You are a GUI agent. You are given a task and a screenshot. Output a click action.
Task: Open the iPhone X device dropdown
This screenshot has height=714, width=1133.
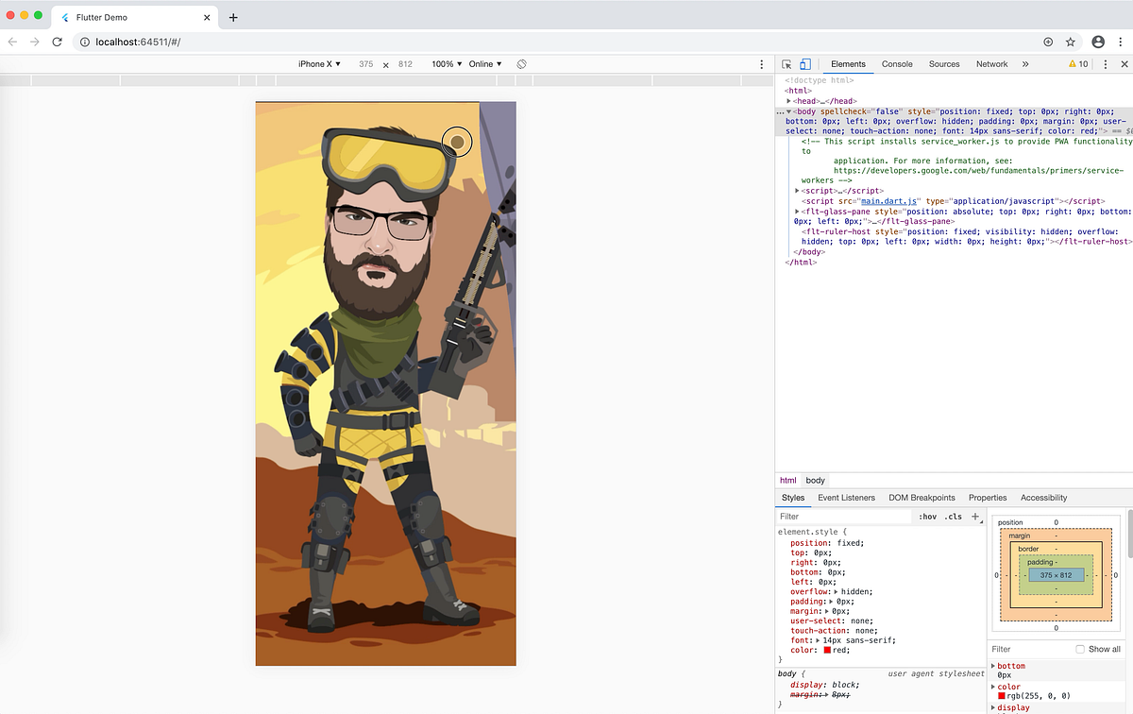(x=319, y=64)
